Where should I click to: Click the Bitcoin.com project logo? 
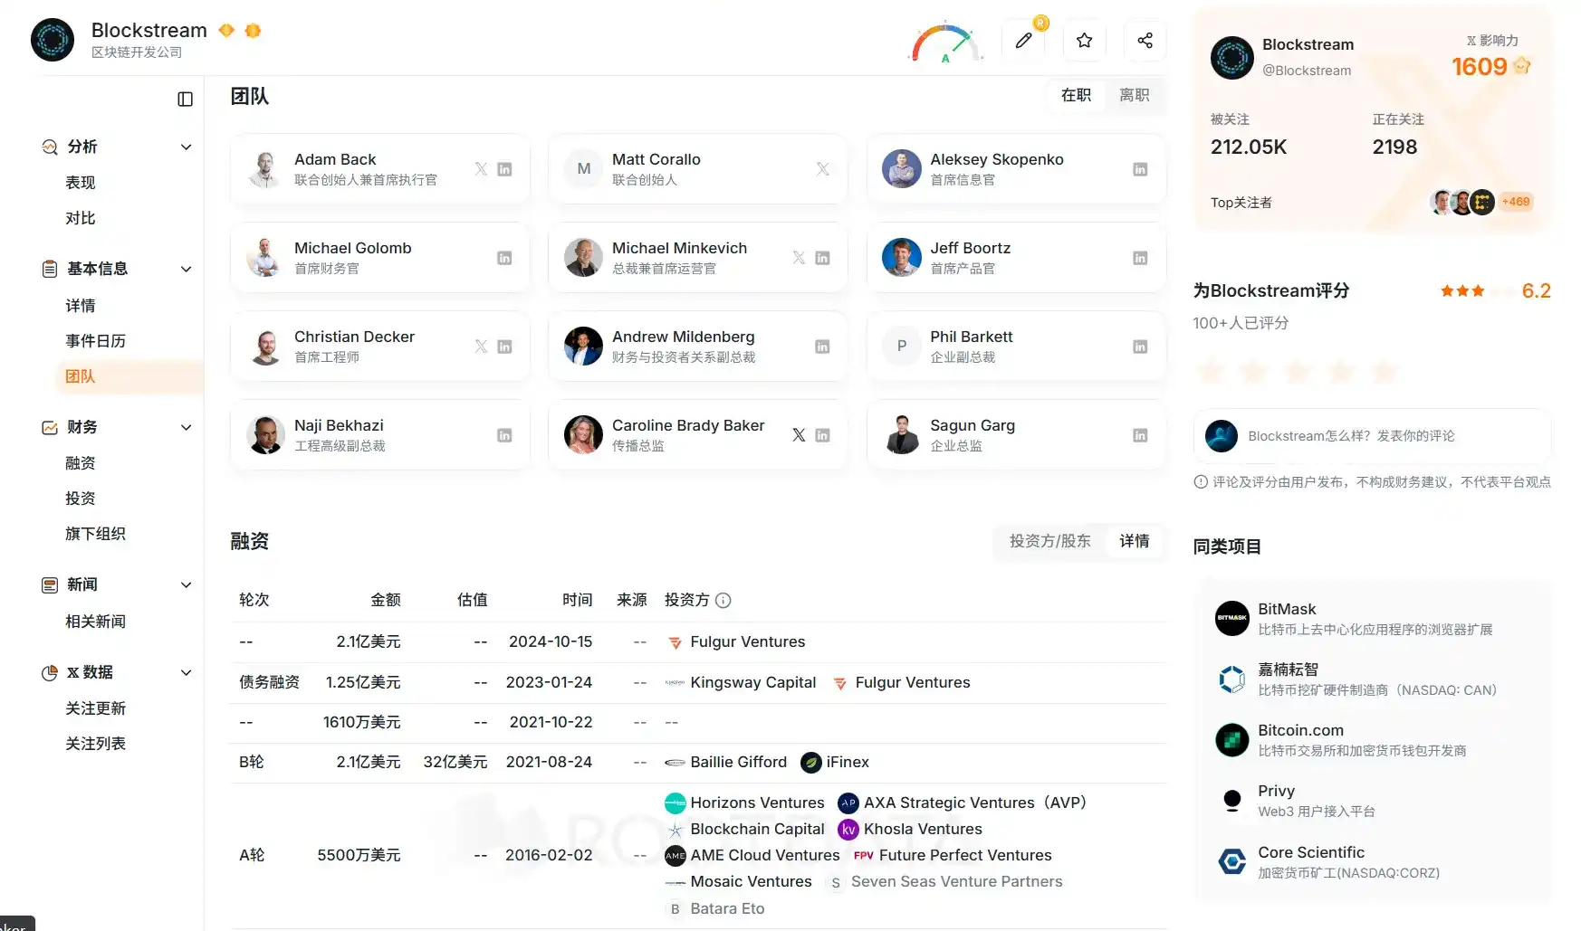pyautogui.click(x=1232, y=739)
